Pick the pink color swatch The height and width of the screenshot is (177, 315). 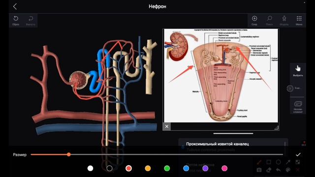[224, 168]
